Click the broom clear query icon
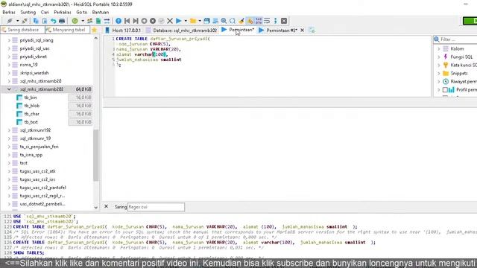This screenshot has width=477, height=268. pos(241,21)
